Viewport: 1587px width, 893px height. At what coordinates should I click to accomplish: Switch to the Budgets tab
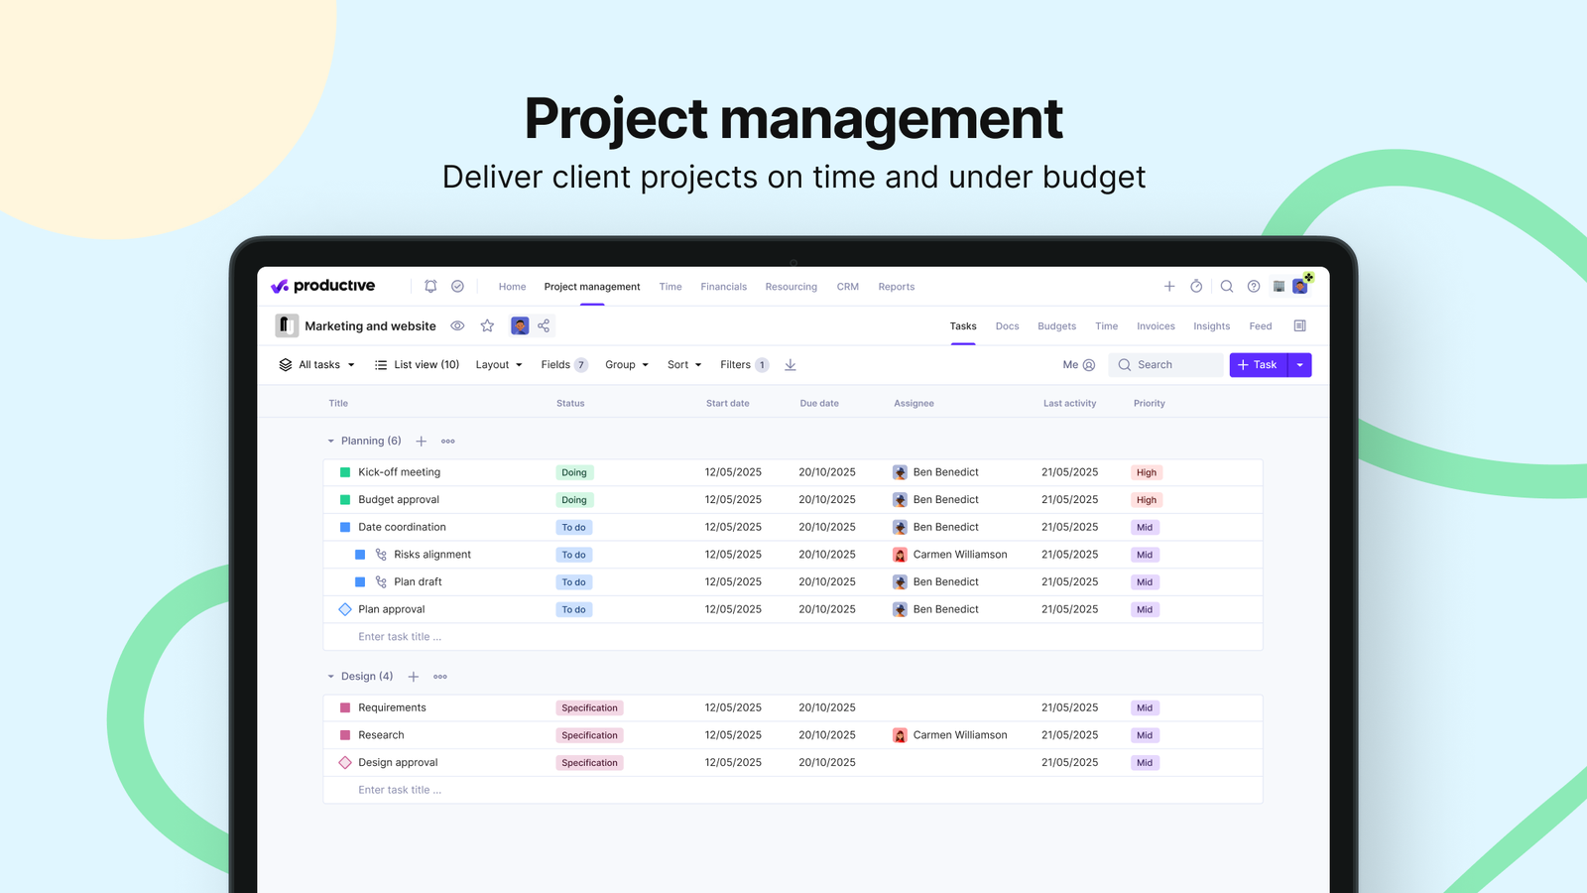point(1056,325)
